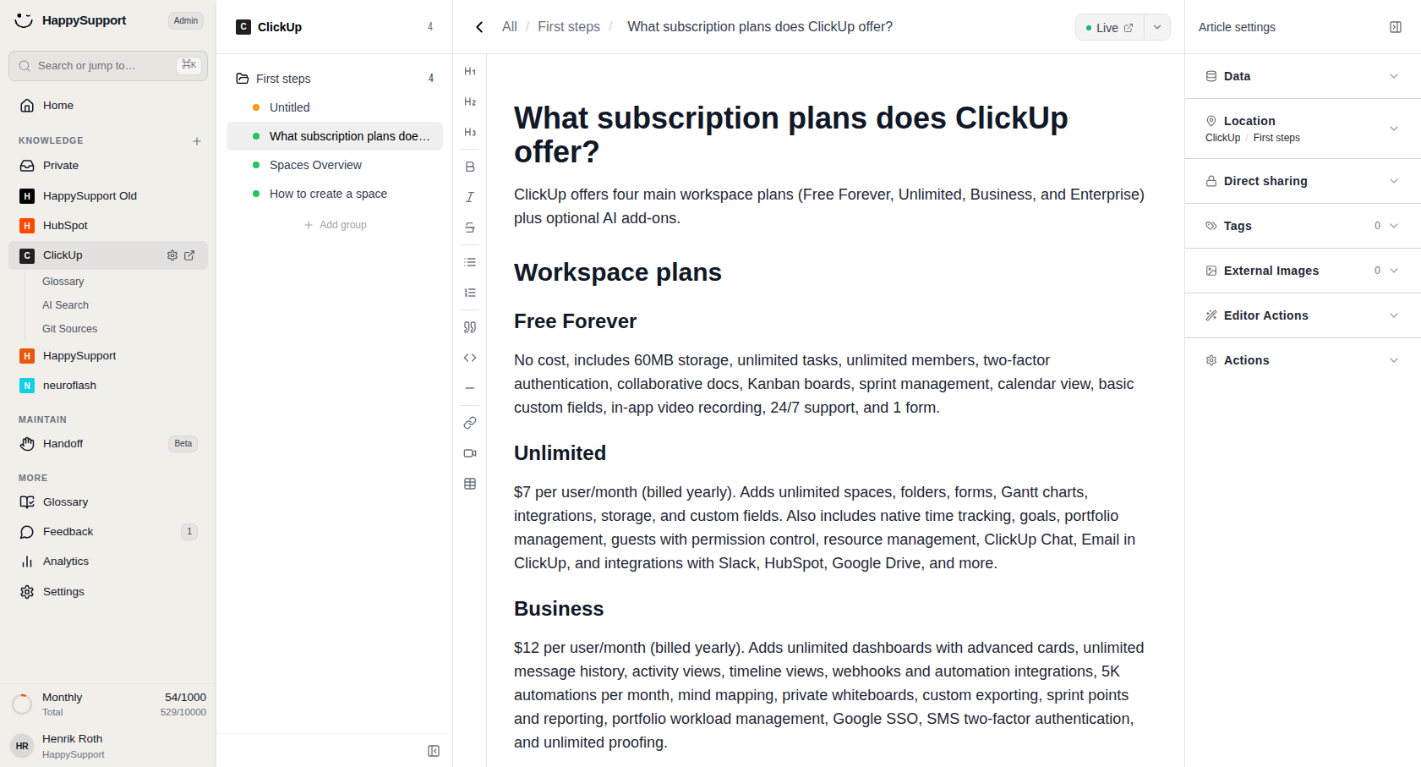Viewport: 1421px width, 767px height.
Task: Focus the Search or jump to field
Action: [x=108, y=66]
